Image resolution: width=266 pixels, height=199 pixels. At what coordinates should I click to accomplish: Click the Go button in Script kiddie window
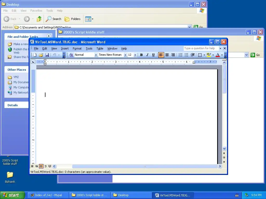pos(255,55)
